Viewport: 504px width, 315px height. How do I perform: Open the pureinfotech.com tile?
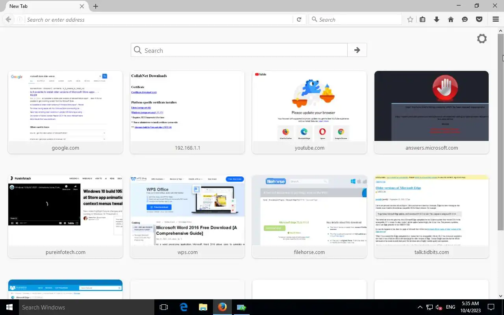(x=65, y=217)
